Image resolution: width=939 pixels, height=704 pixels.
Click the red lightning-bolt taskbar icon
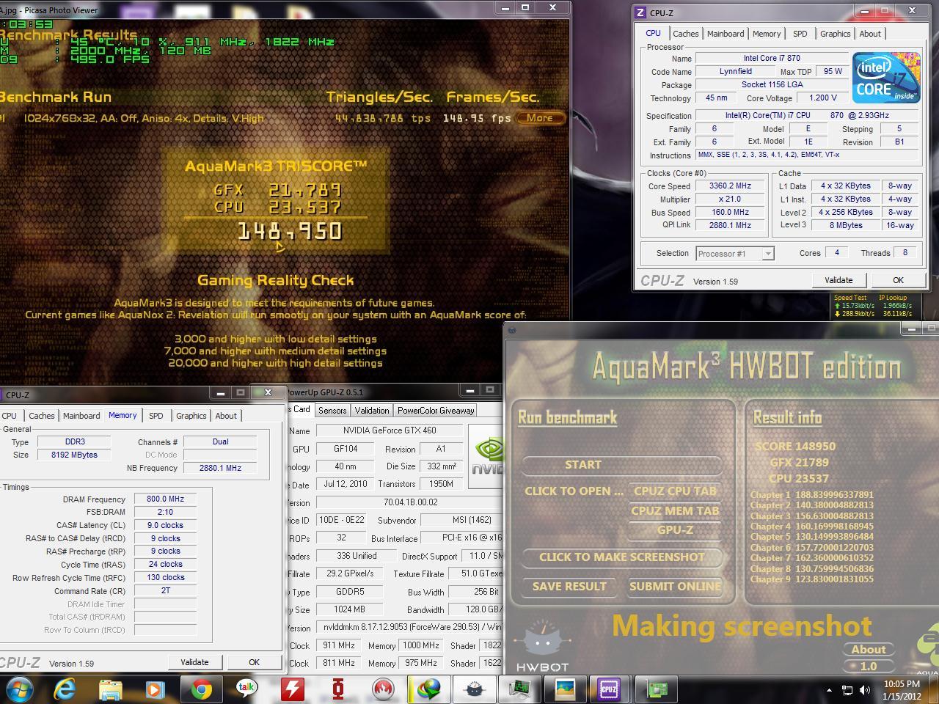click(292, 689)
